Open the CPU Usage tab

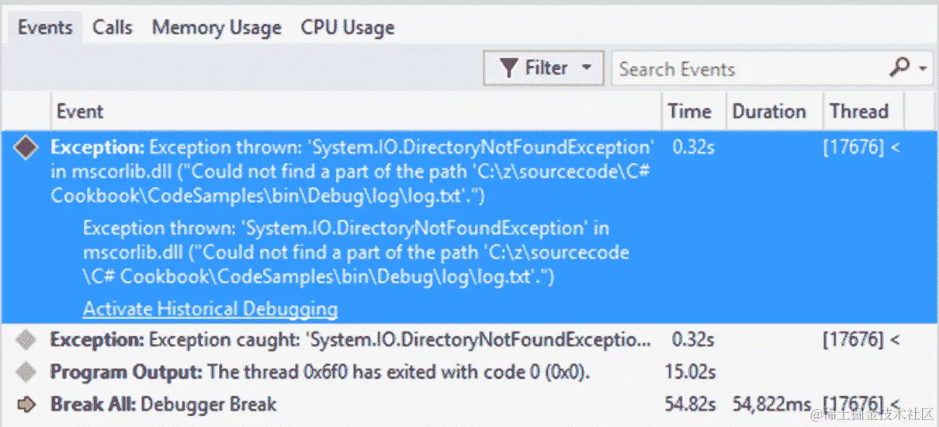(x=348, y=28)
